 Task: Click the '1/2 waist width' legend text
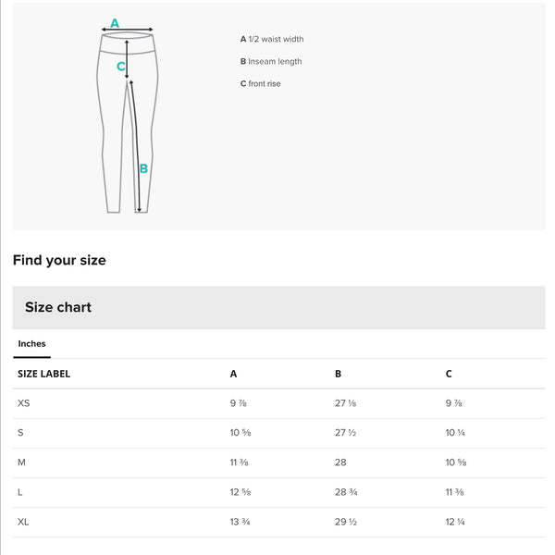[276, 40]
